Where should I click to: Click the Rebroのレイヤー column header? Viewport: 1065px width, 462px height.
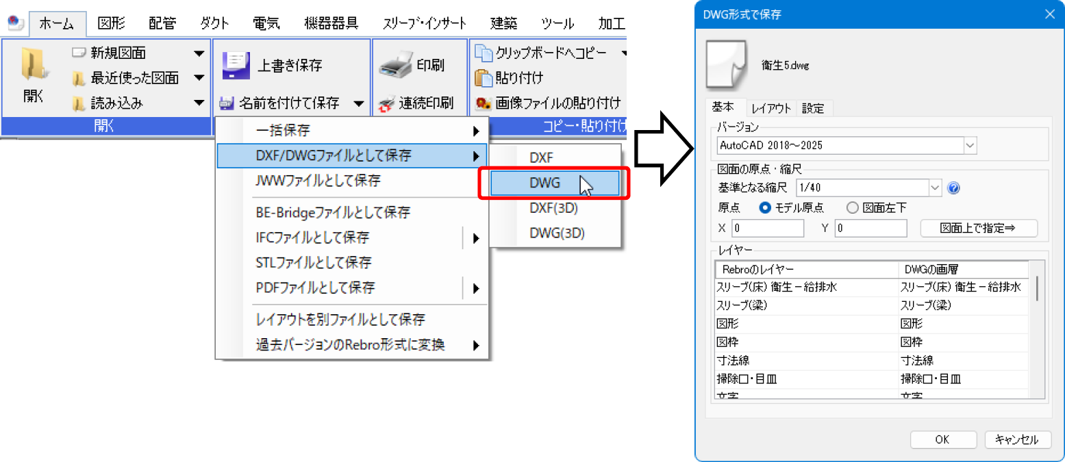806,270
